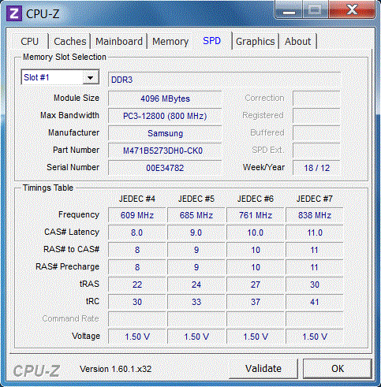
Task: Click the tRC value 33
Action: click(196, 302)
